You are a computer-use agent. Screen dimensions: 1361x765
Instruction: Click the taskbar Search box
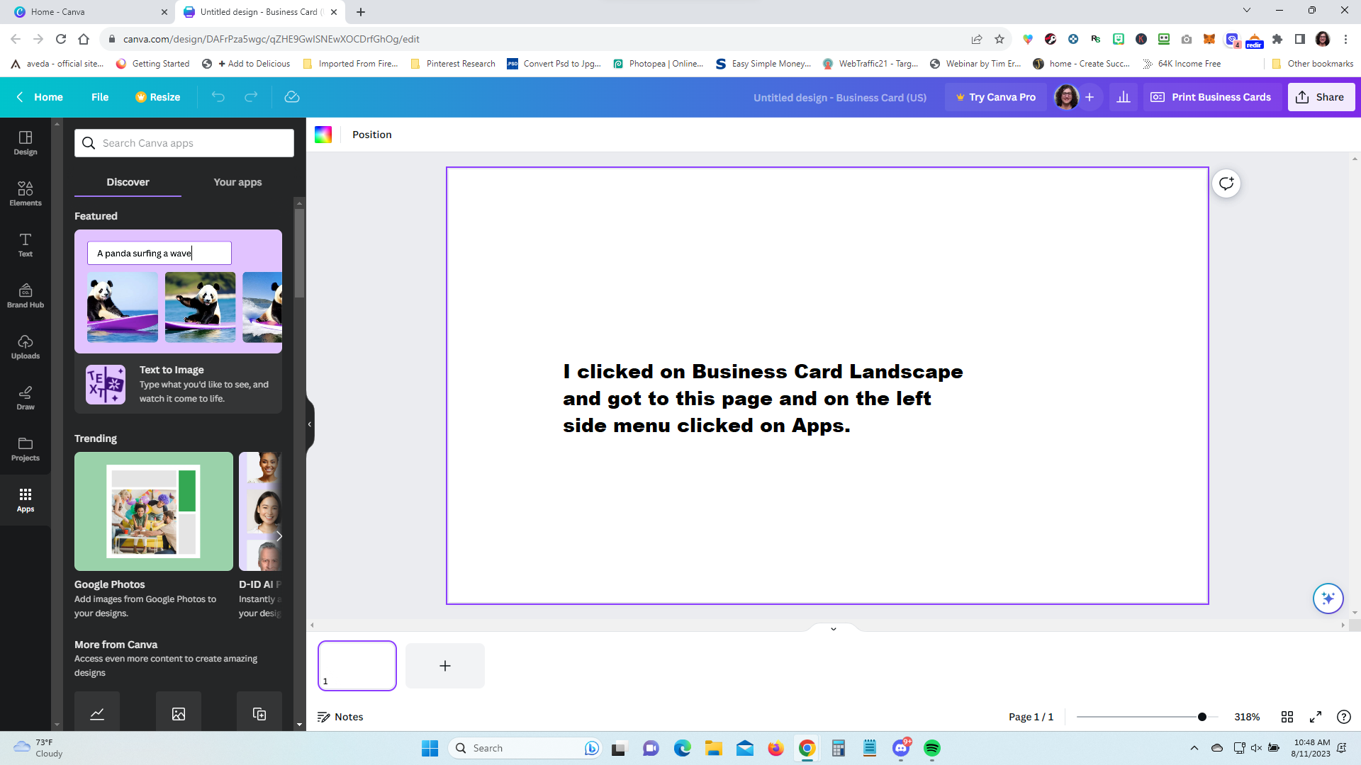(525, 748)
